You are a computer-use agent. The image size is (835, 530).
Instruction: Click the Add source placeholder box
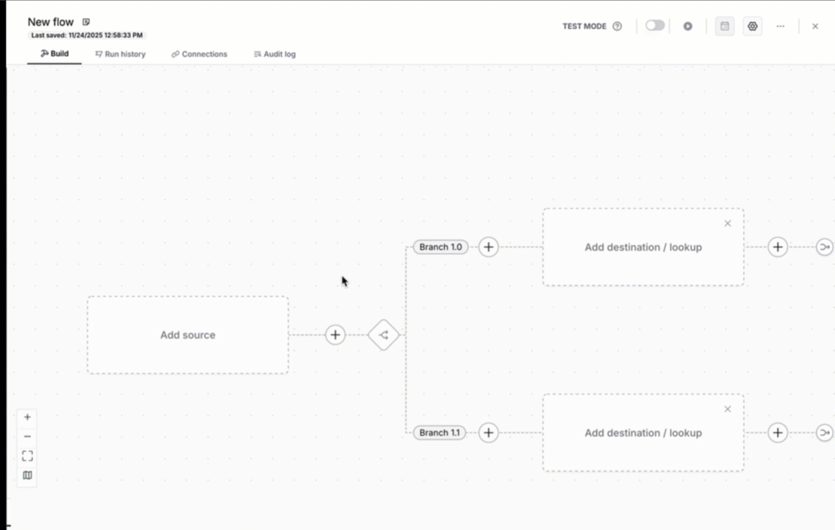point(188,335)
